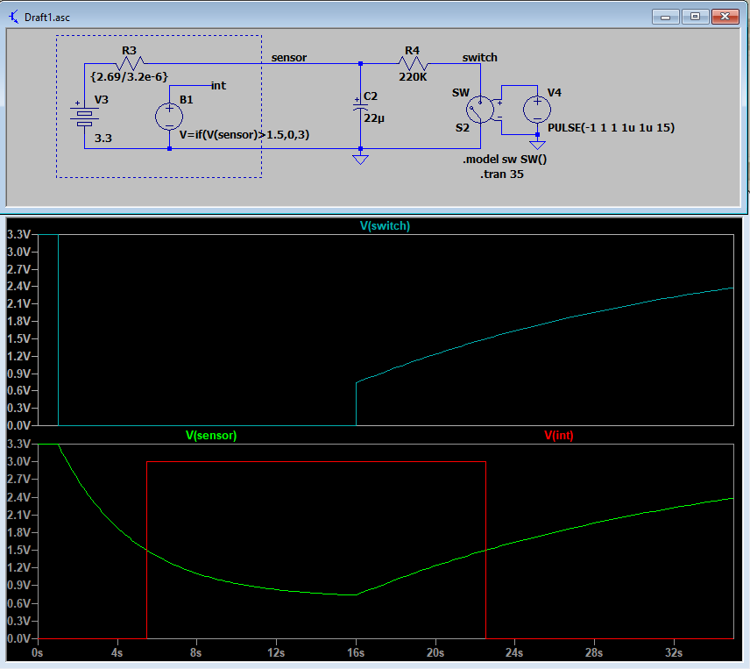750x669 pixels.
Task: Click the R3 value {2.69/3.2e-6}
Action: [129, 76]
